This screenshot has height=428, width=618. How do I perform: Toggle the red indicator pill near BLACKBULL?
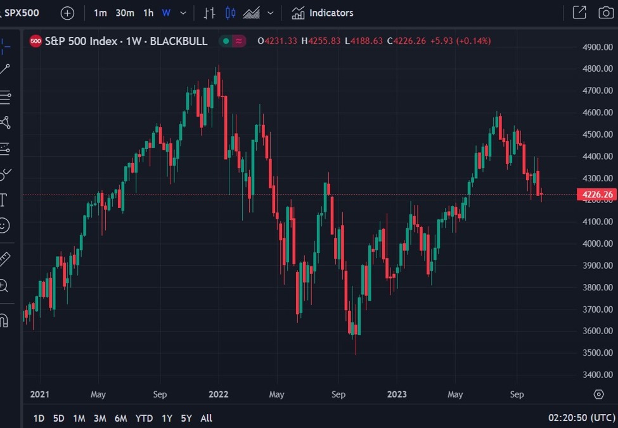(x=239, y=41)
